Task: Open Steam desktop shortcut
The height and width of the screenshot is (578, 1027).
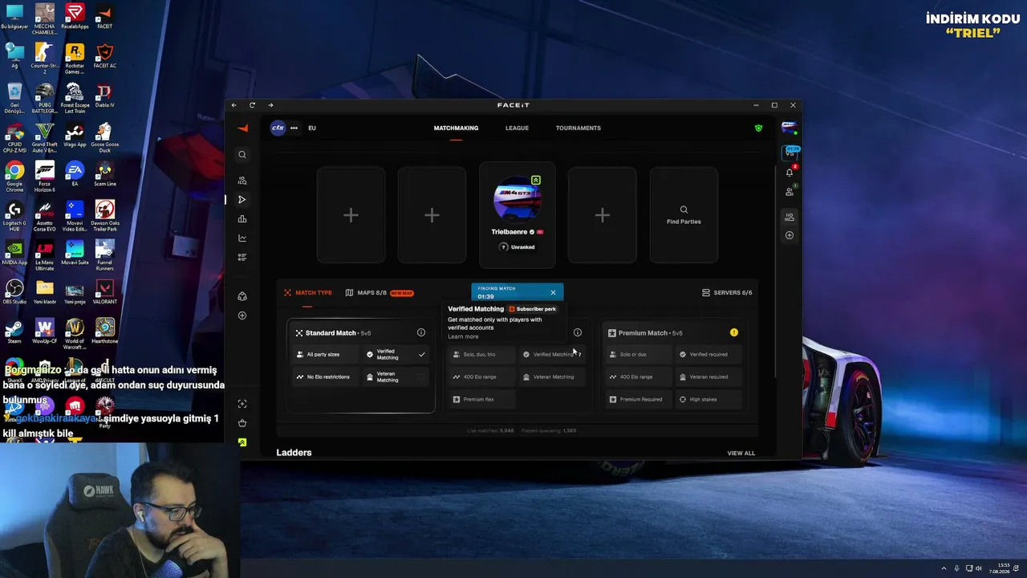Action: tap(14, 332)
